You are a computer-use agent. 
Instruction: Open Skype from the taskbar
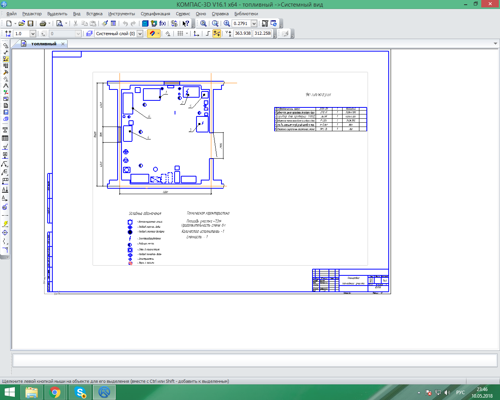(x=80, y=392)
